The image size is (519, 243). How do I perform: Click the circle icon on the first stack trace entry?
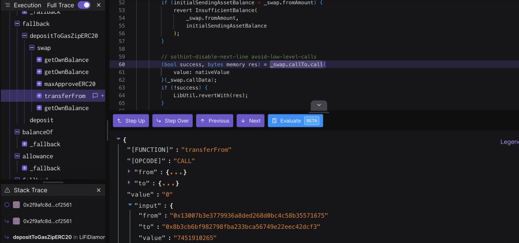click(6, 205)
